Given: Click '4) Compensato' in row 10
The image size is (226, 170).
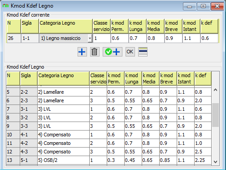Looking at the screenshot, I should click(54, 135).
